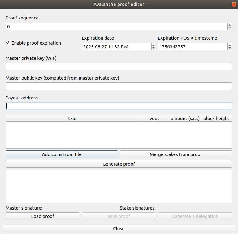Click the block height column header
The image size is (238, 234).
[216, 118]
